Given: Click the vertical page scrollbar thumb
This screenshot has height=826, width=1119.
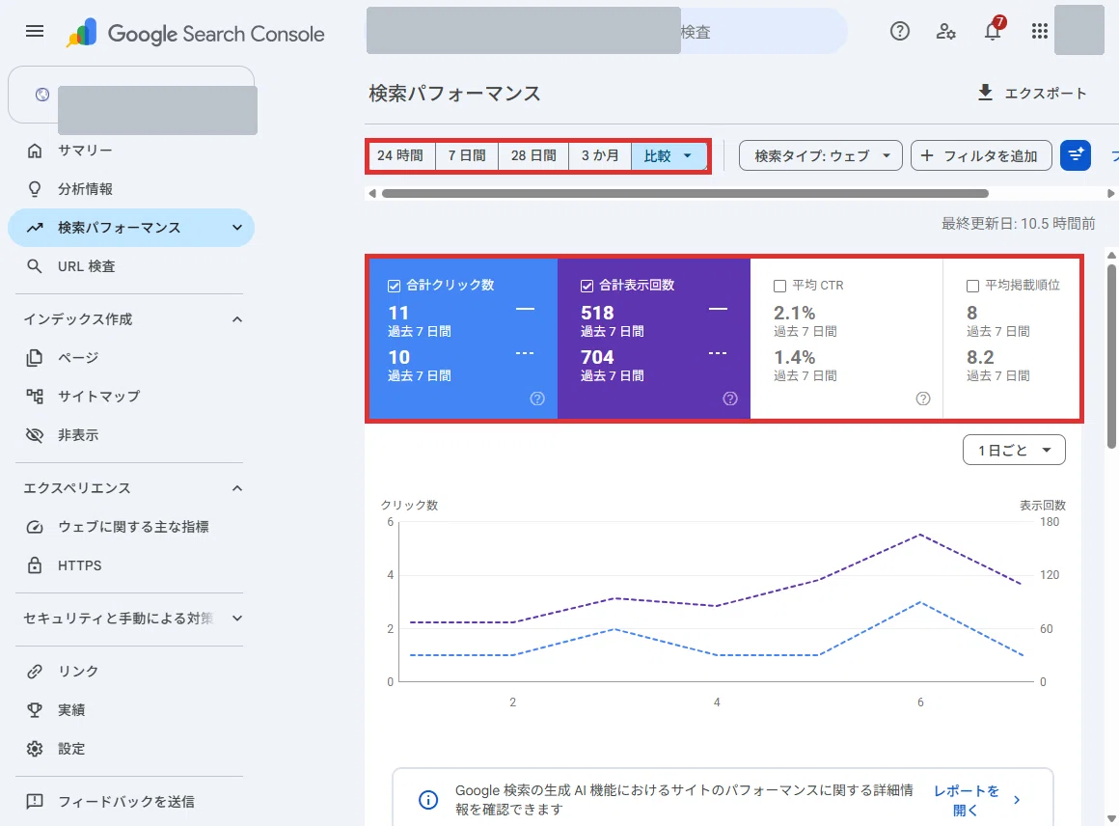Looking at the screenshot, I should tap(1111, 357).
